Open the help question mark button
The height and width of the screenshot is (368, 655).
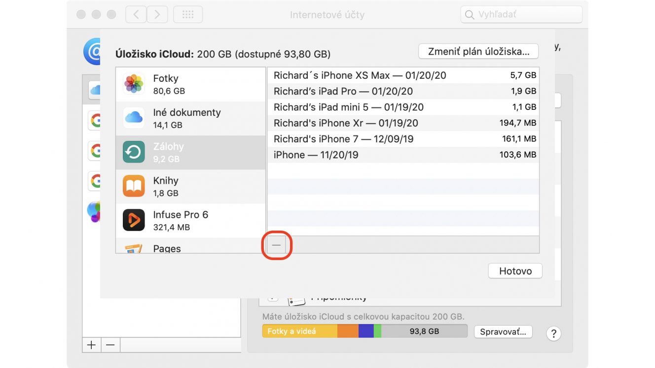click(553, 334)
